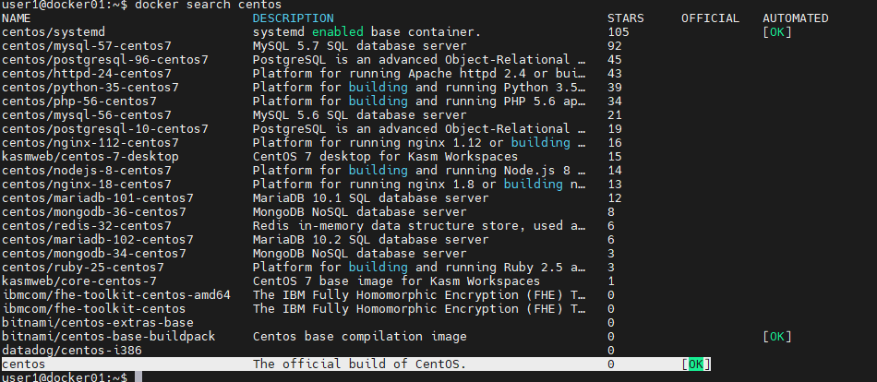The width and height of the screenshot is (877, 382).
Task: Click the 'MySQL 5.7 SQL database server' description
Action: pos(360,46)
